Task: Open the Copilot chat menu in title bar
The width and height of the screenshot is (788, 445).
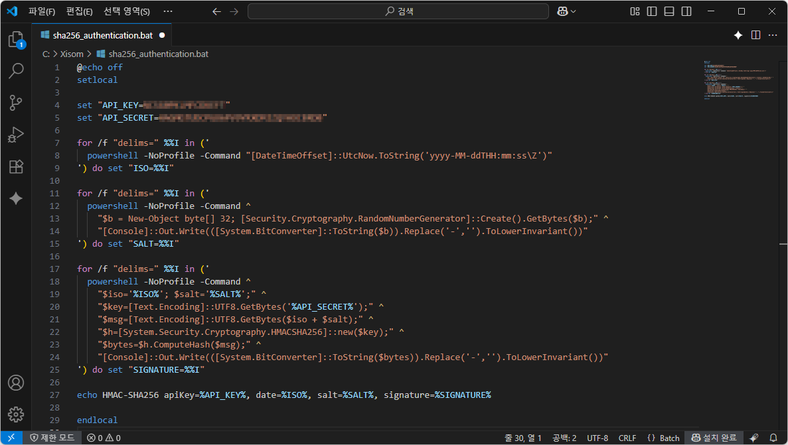Action: pos(566,11)
